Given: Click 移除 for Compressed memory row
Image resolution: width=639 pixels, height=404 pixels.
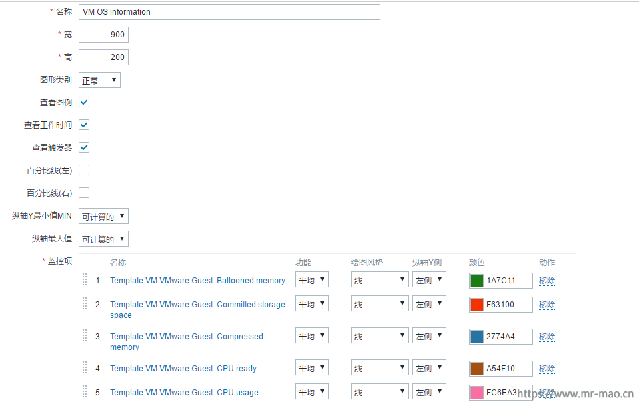Looking at the screenshot, I should click(547, 336).
